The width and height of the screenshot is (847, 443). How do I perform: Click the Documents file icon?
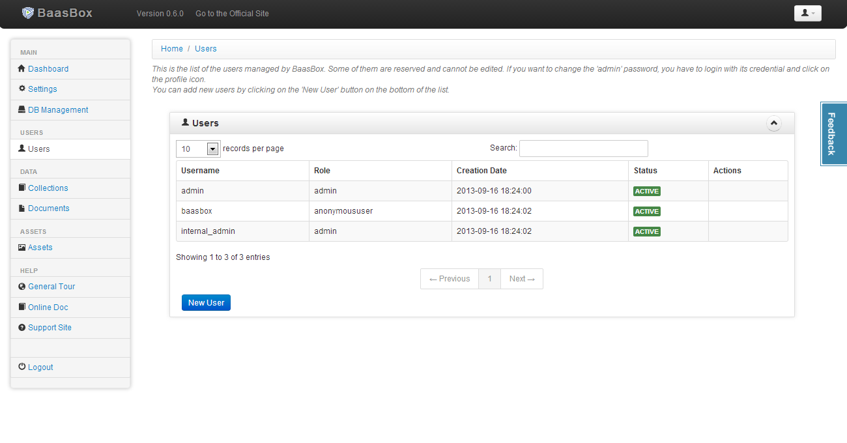click(22, 208)
